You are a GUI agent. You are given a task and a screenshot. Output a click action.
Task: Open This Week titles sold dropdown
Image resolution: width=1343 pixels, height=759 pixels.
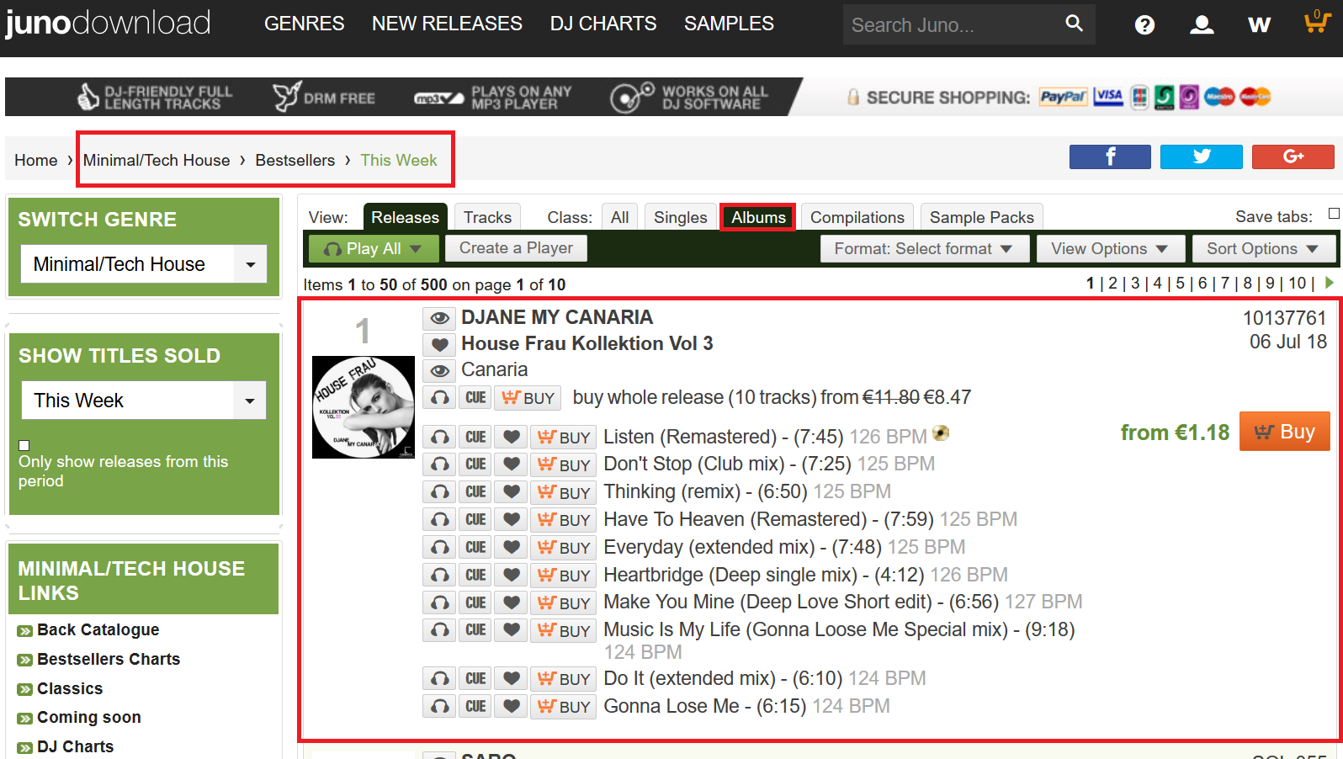pos(144,401)
